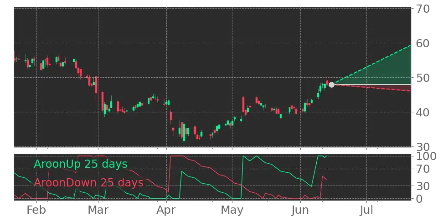Click the Aroon axis value 70
The width and height of the screenshot is (443, 221).
coord(422,169)
